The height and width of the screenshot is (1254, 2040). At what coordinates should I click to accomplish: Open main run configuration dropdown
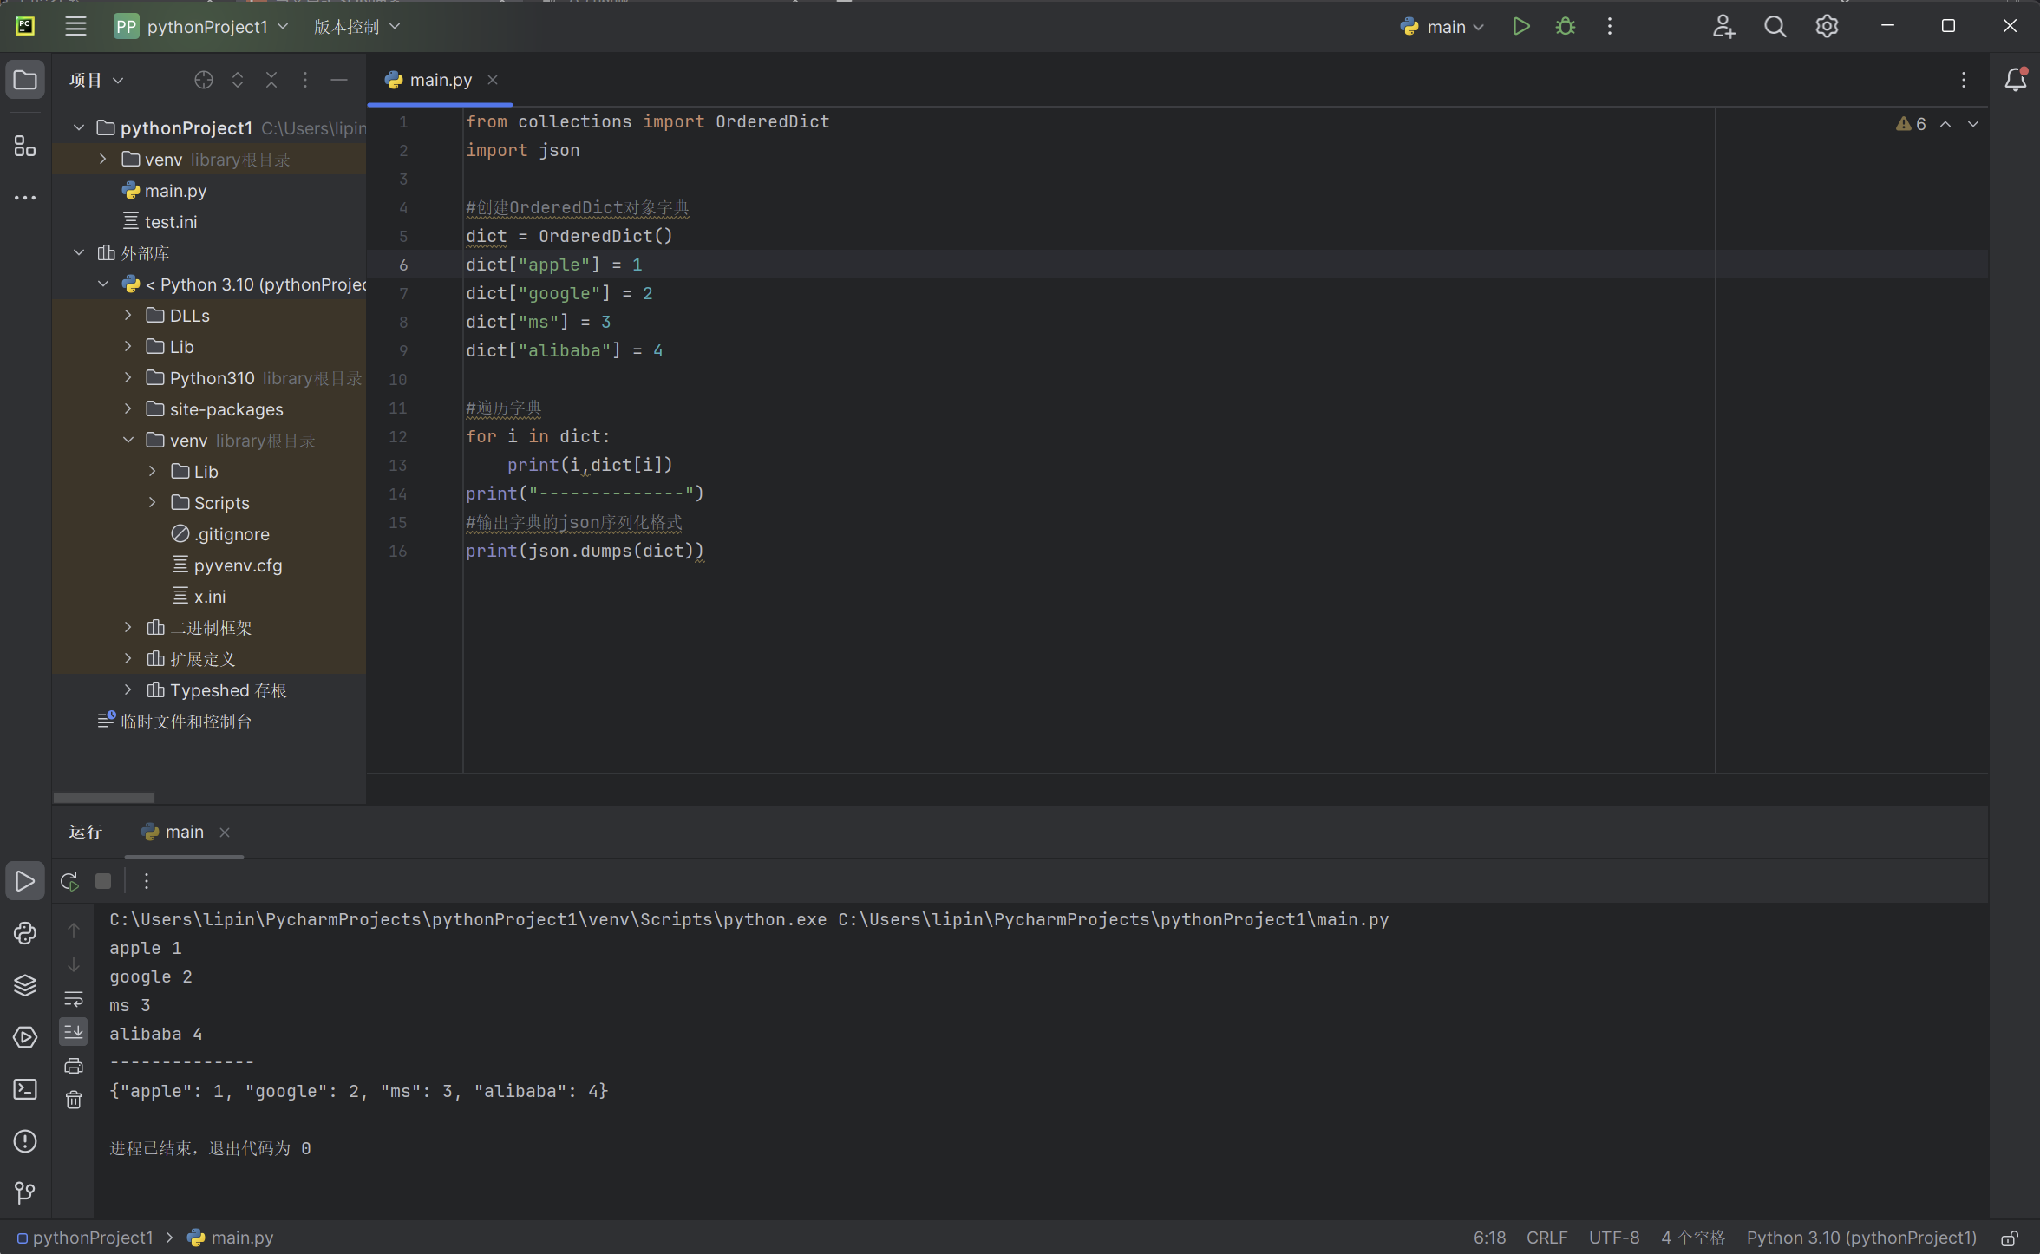[1442, 27]
